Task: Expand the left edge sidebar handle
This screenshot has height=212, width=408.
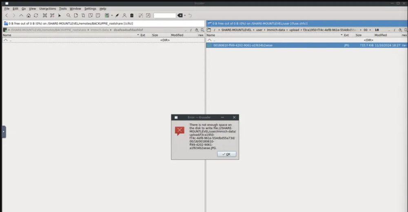Action: click(x=4, y=132)
